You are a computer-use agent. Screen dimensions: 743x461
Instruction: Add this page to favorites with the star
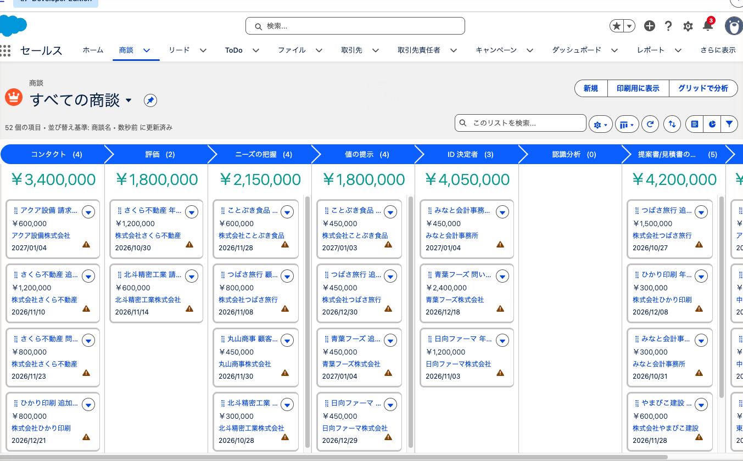tap(617, 26)
